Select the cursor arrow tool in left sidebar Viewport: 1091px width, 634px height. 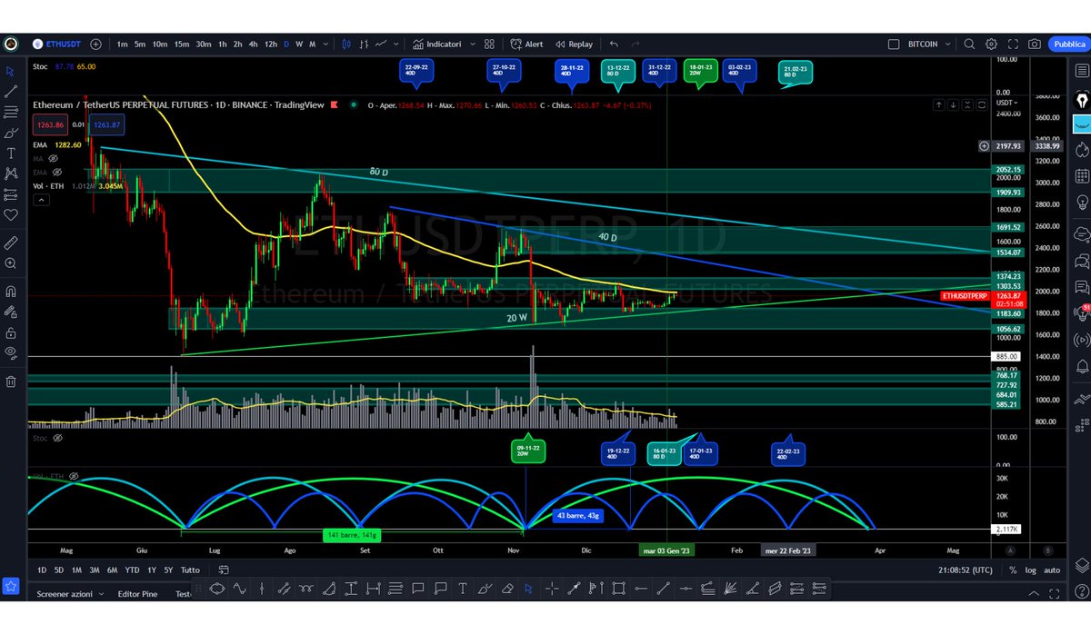click(x=11, y=71)
